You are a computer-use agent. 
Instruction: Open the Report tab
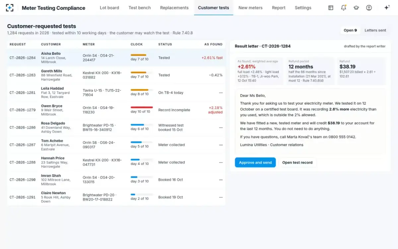279,8
